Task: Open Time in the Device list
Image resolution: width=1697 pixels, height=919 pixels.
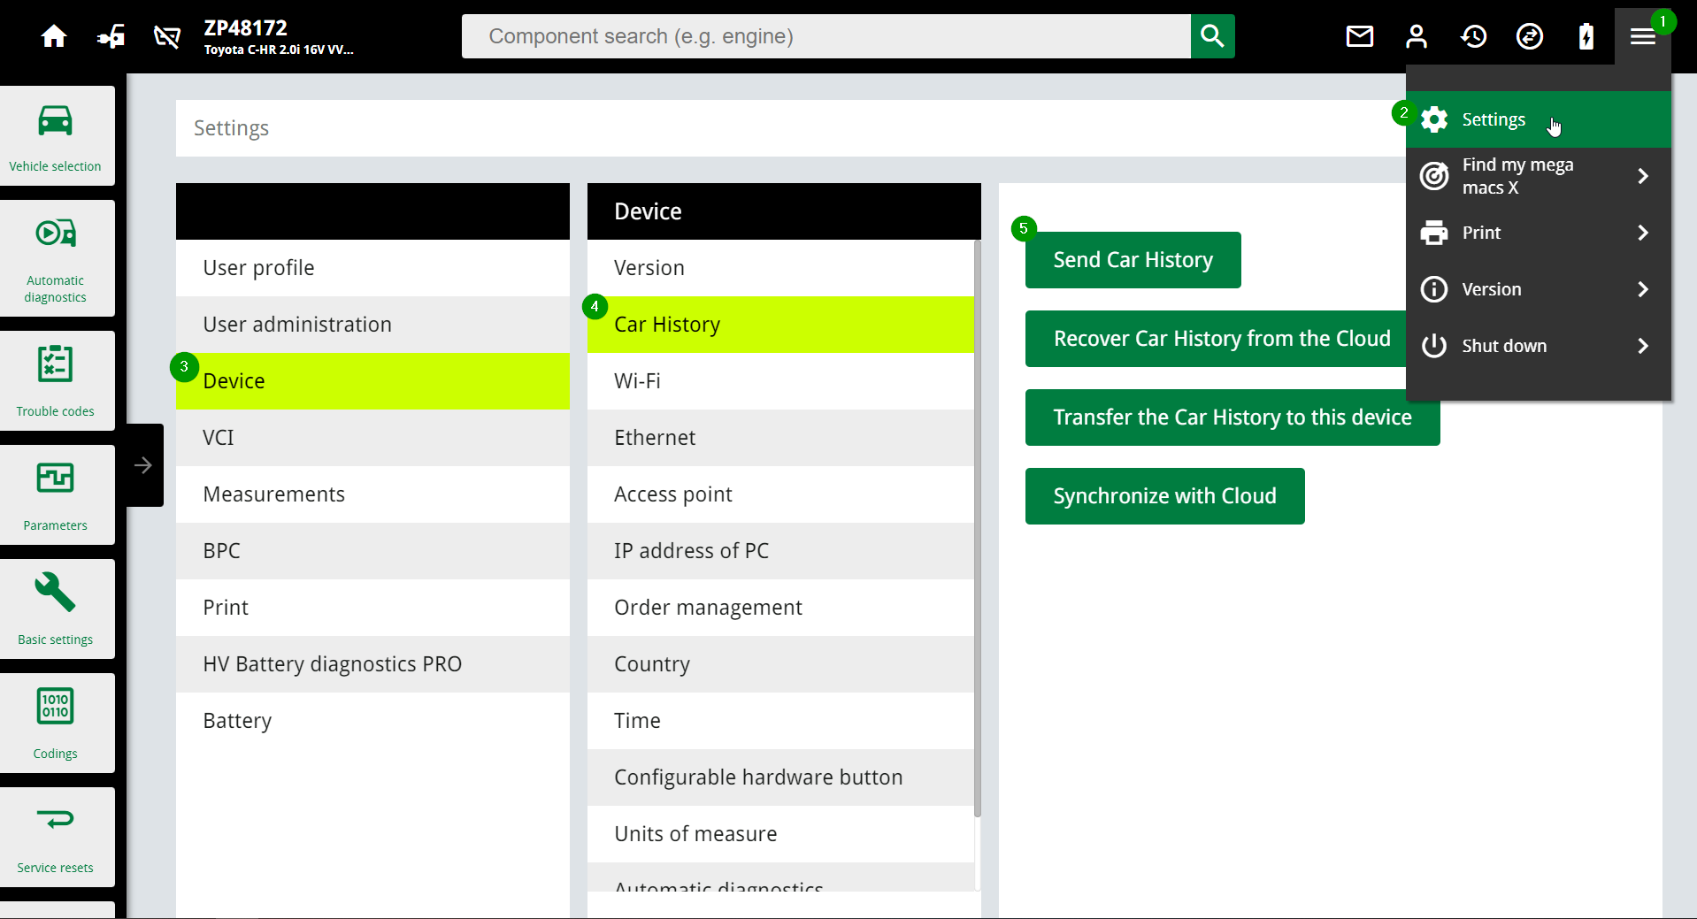Action: click(780, 721)
